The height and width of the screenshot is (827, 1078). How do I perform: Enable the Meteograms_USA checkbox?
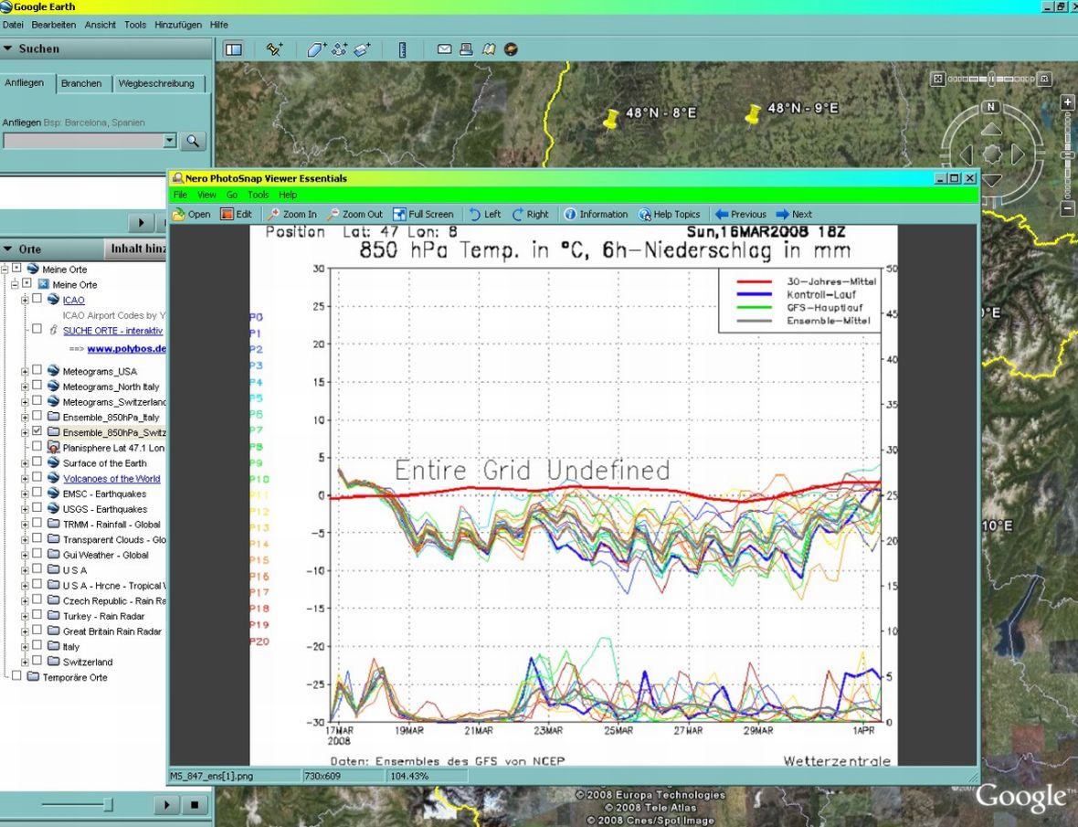[37, 371]
